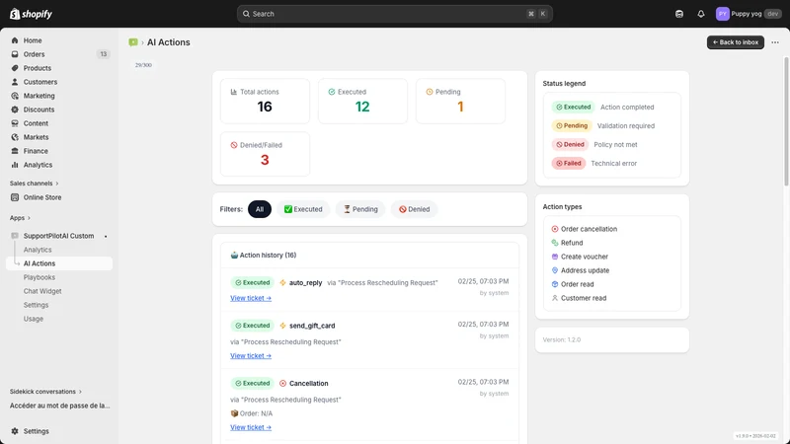Open the Puppy yog account avatar
790x444 pixels.
point(722,14)
